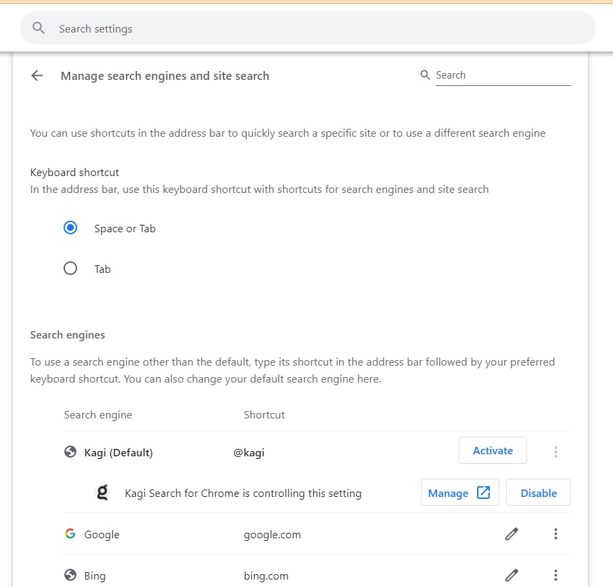Click the globe icon beside Kagi
This screenshot has height=587, width=613.
click(70, 452)
